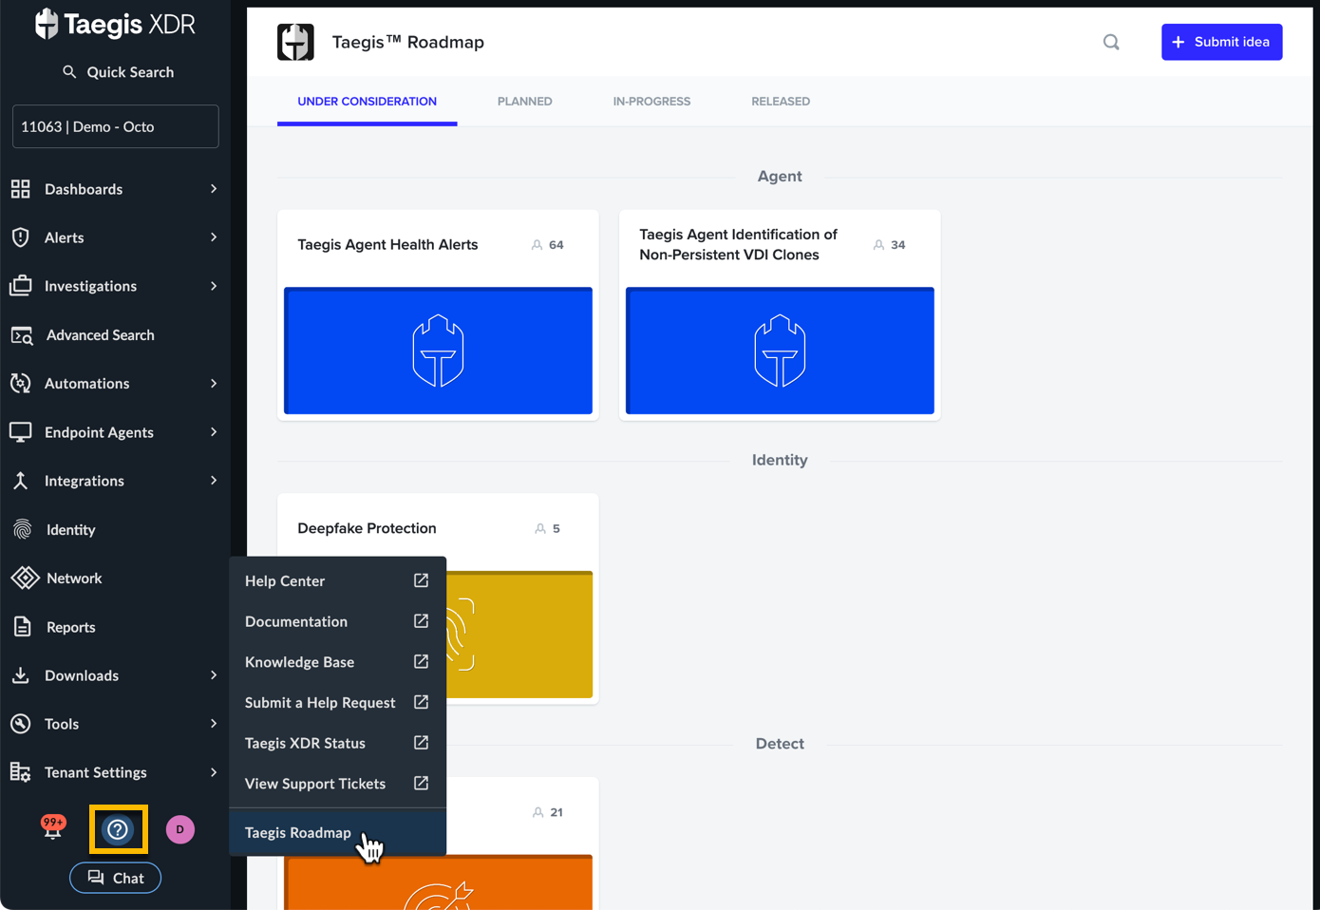Click the Taegis Roadmap helmet logo
Viewport: 1320px width, 910px height.
(x=295, y=42)
